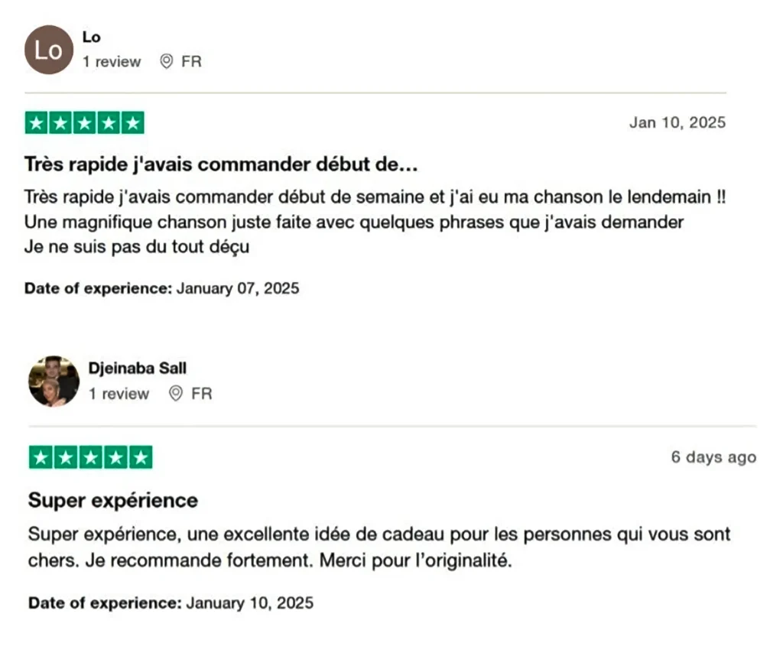Click the 'Jan 10, 2025' review date

pyautogui.click(x=677, y=122)
